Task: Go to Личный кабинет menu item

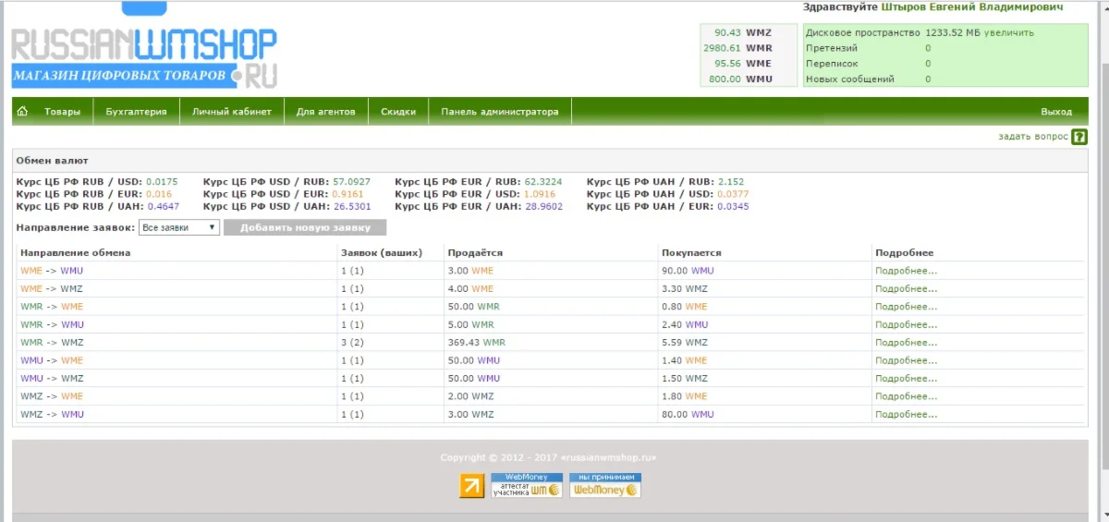Action: pyautogui.click(x=231, y=112)
